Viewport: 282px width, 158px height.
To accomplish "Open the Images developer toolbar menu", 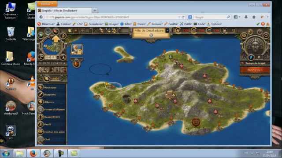I will [x=112, y=24].
